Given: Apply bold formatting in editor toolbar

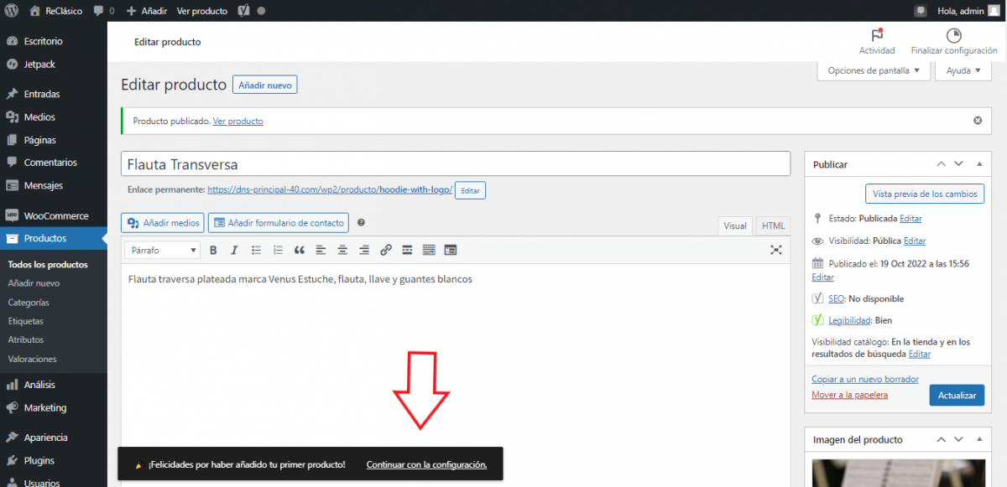Looking at the screenshot, I should point(213,250).
